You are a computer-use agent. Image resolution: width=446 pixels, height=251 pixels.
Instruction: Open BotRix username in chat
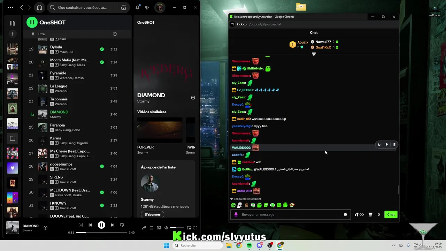[247, 169]
